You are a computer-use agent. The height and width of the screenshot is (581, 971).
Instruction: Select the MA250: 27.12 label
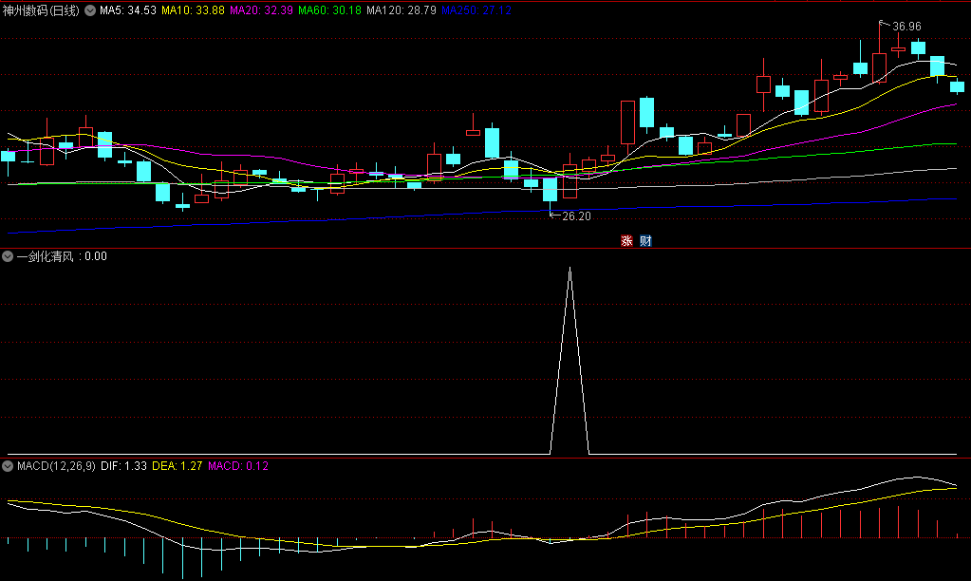(x=476, y=10)
